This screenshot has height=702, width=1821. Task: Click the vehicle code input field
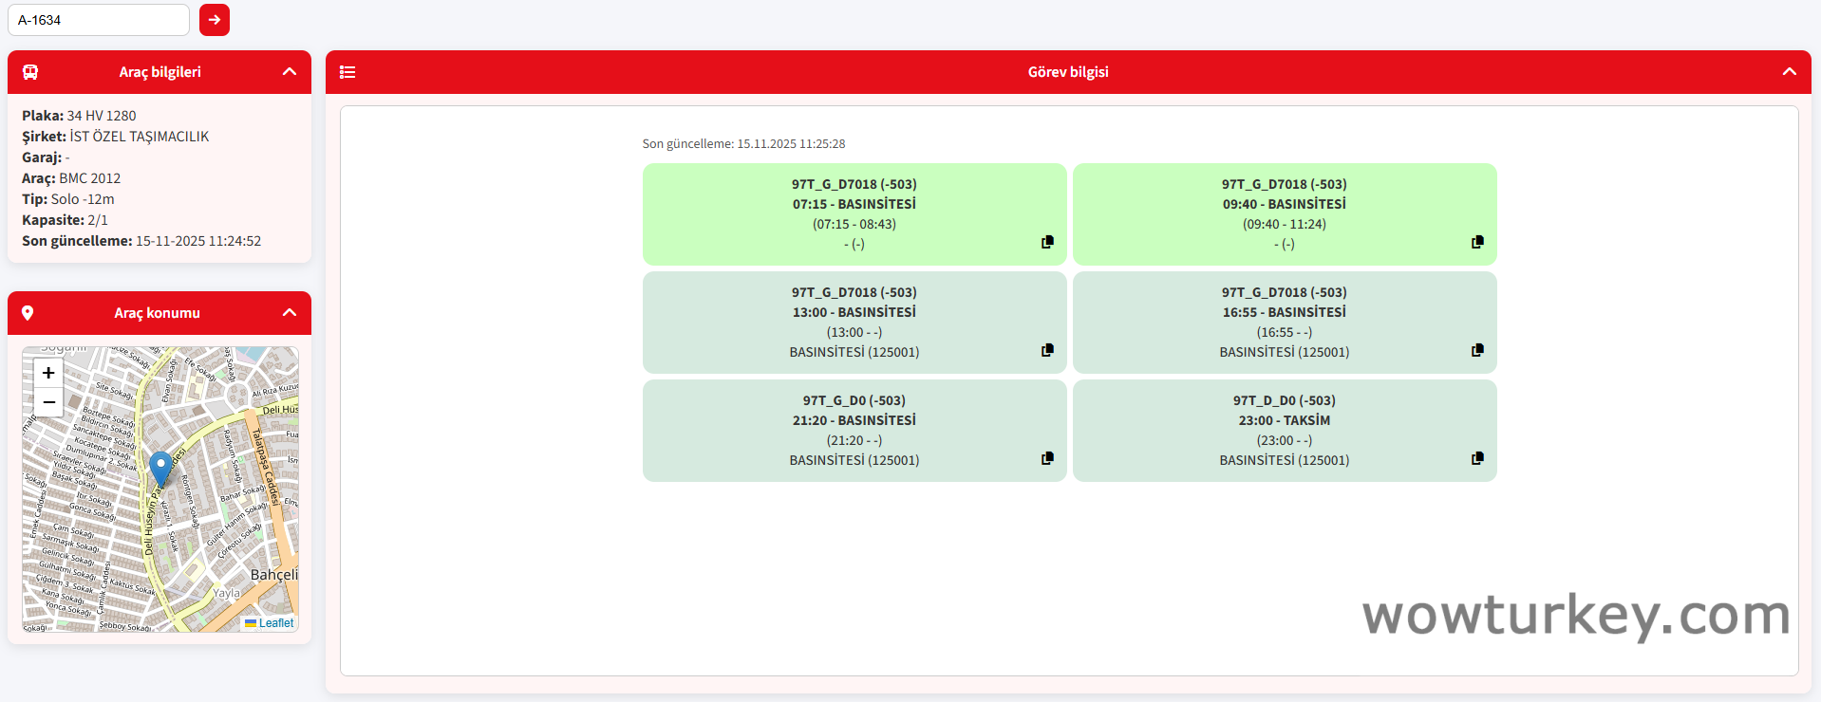99,20
